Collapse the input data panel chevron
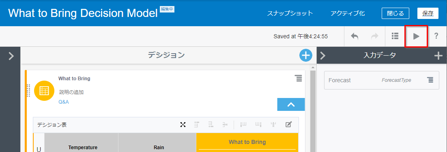Screen dimensions: 447x152 (323, 56)
